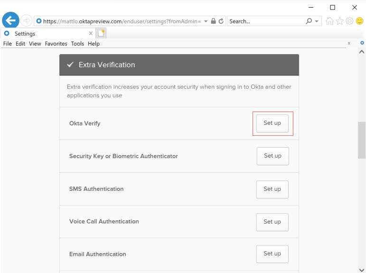366x273 pixels.
Task: Set up Security Key or Biometric Authenticator
Action: pyautogui.click(x=272, y=156)
